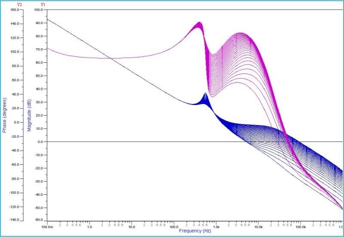344x237 pixels.
Task: Click the Y1 axis label
Action: [43, 4]
